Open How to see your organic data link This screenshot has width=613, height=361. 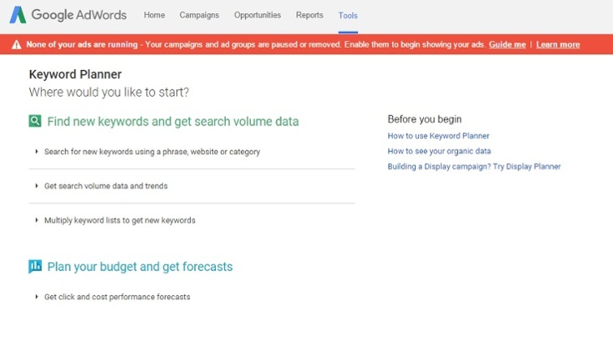(x=439, y=151)
